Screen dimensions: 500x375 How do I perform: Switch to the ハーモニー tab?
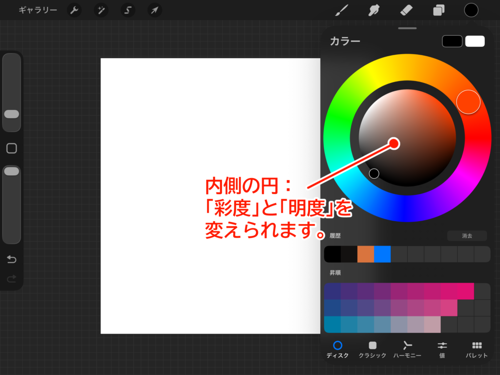click(x=407, y=350)
